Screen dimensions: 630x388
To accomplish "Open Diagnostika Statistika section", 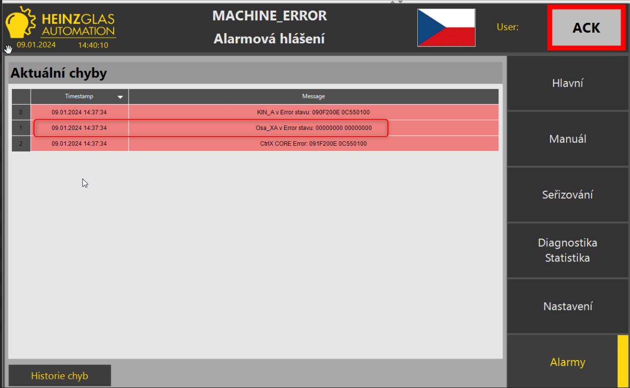I will 567,250.
